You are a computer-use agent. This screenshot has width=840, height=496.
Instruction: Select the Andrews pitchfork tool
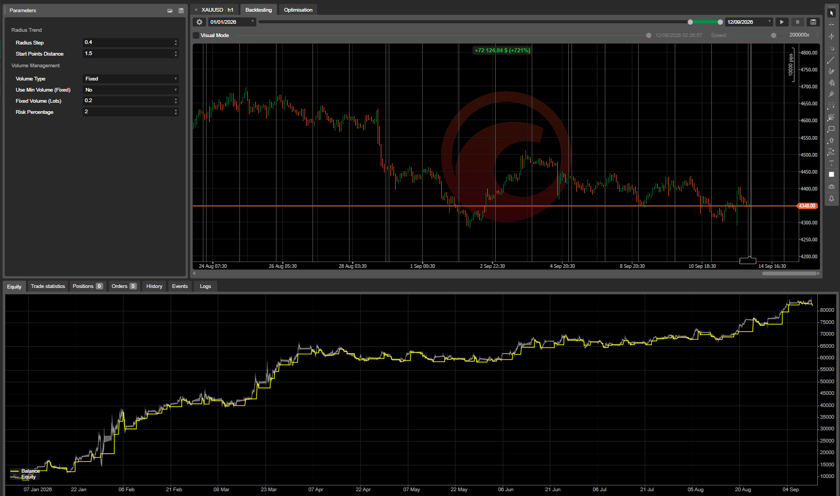(x=832, y=94)
